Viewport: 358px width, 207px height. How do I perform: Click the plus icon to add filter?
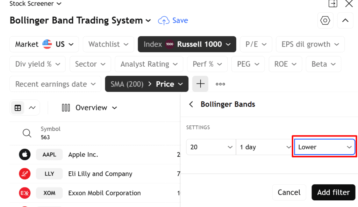pyautogui.click(x=200, y=84)
